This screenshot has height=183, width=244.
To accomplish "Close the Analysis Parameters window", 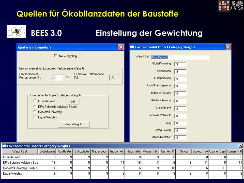I will click(x=121, y=47).
